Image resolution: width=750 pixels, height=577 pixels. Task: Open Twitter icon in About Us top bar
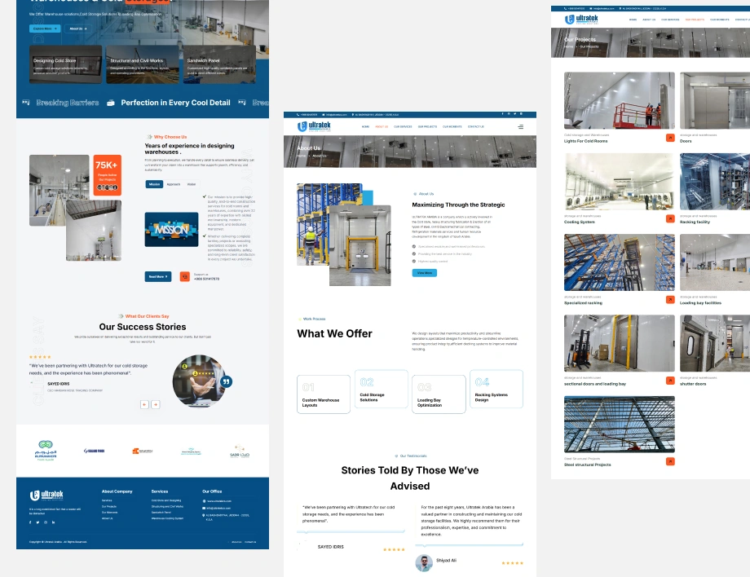point(514,114)
